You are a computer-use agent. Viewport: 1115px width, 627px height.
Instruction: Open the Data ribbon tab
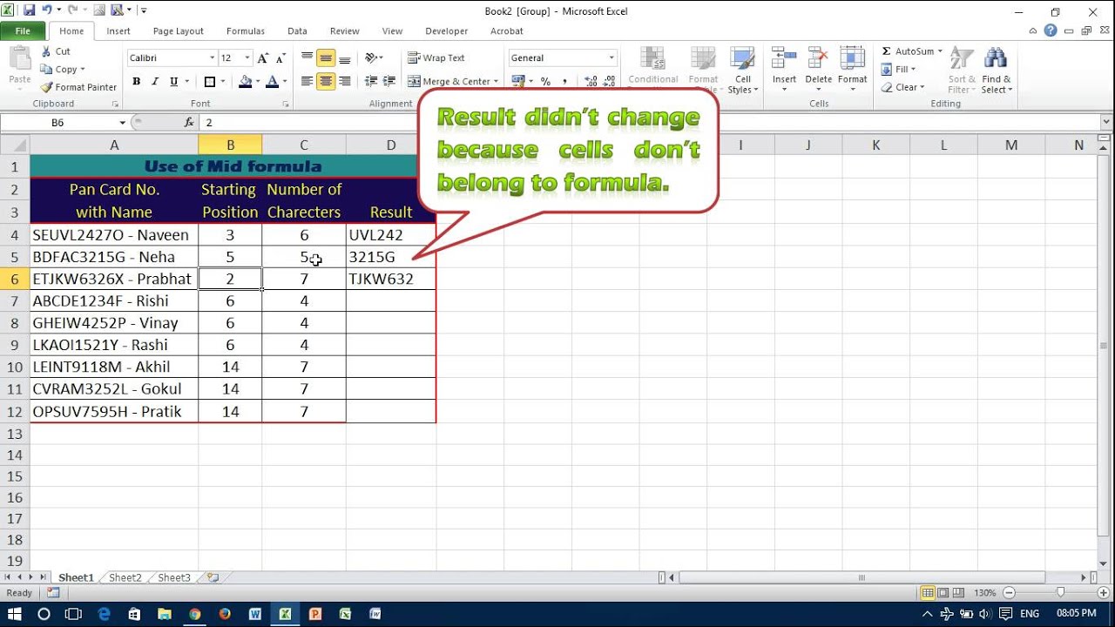[x=297, y=31]
